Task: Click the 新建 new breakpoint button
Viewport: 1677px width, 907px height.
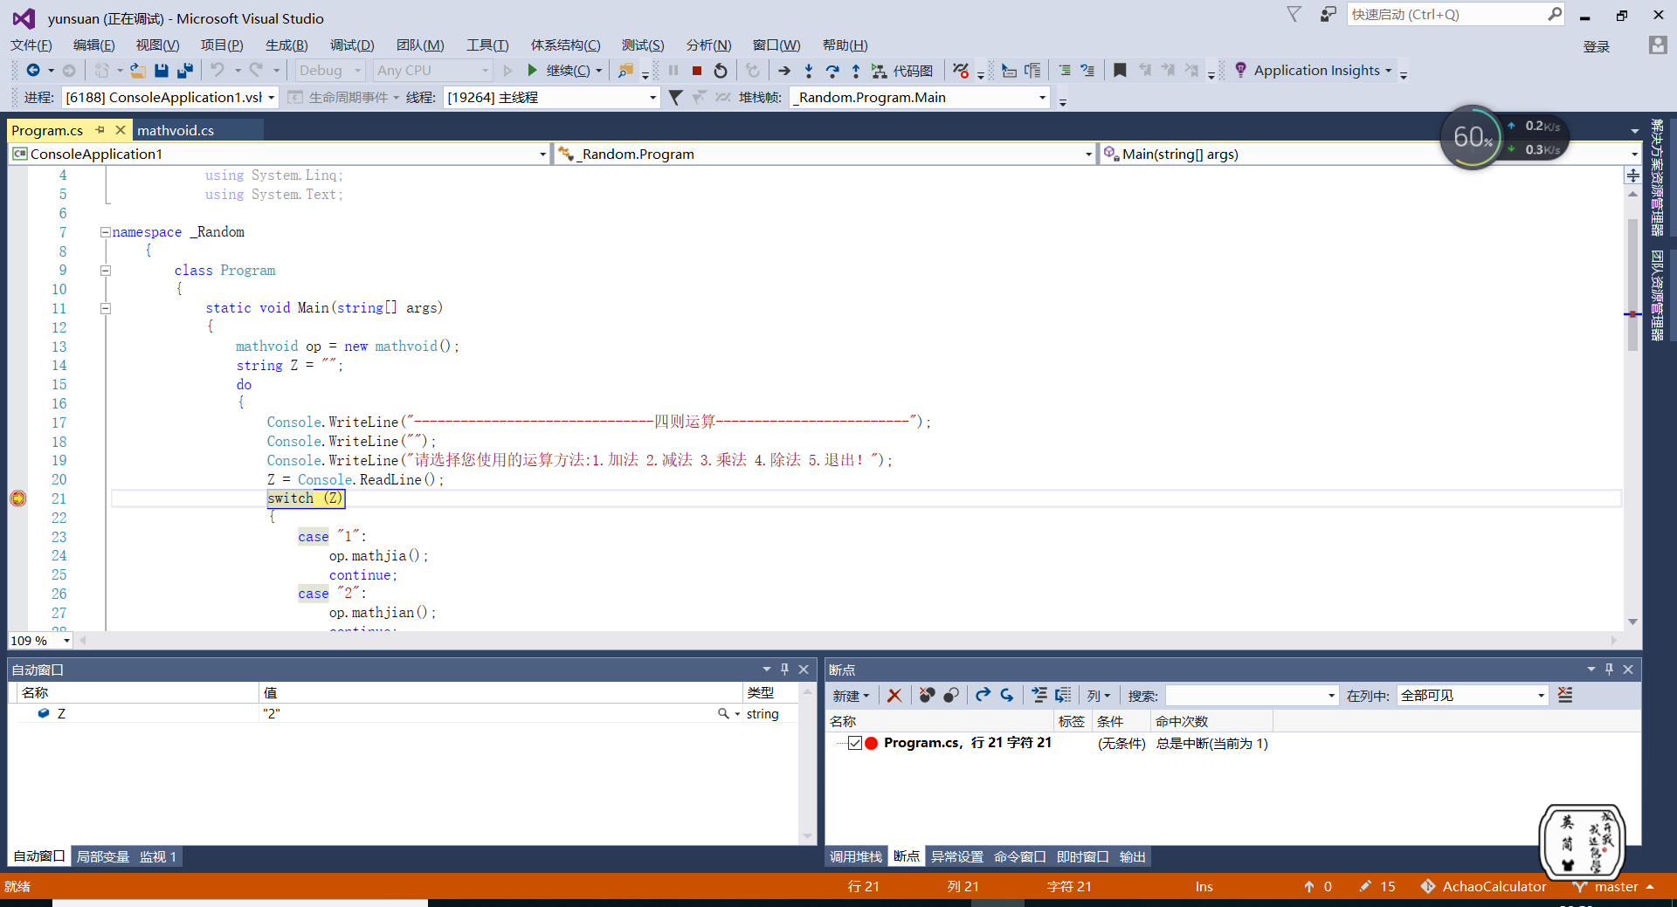Action: point(852,696)
